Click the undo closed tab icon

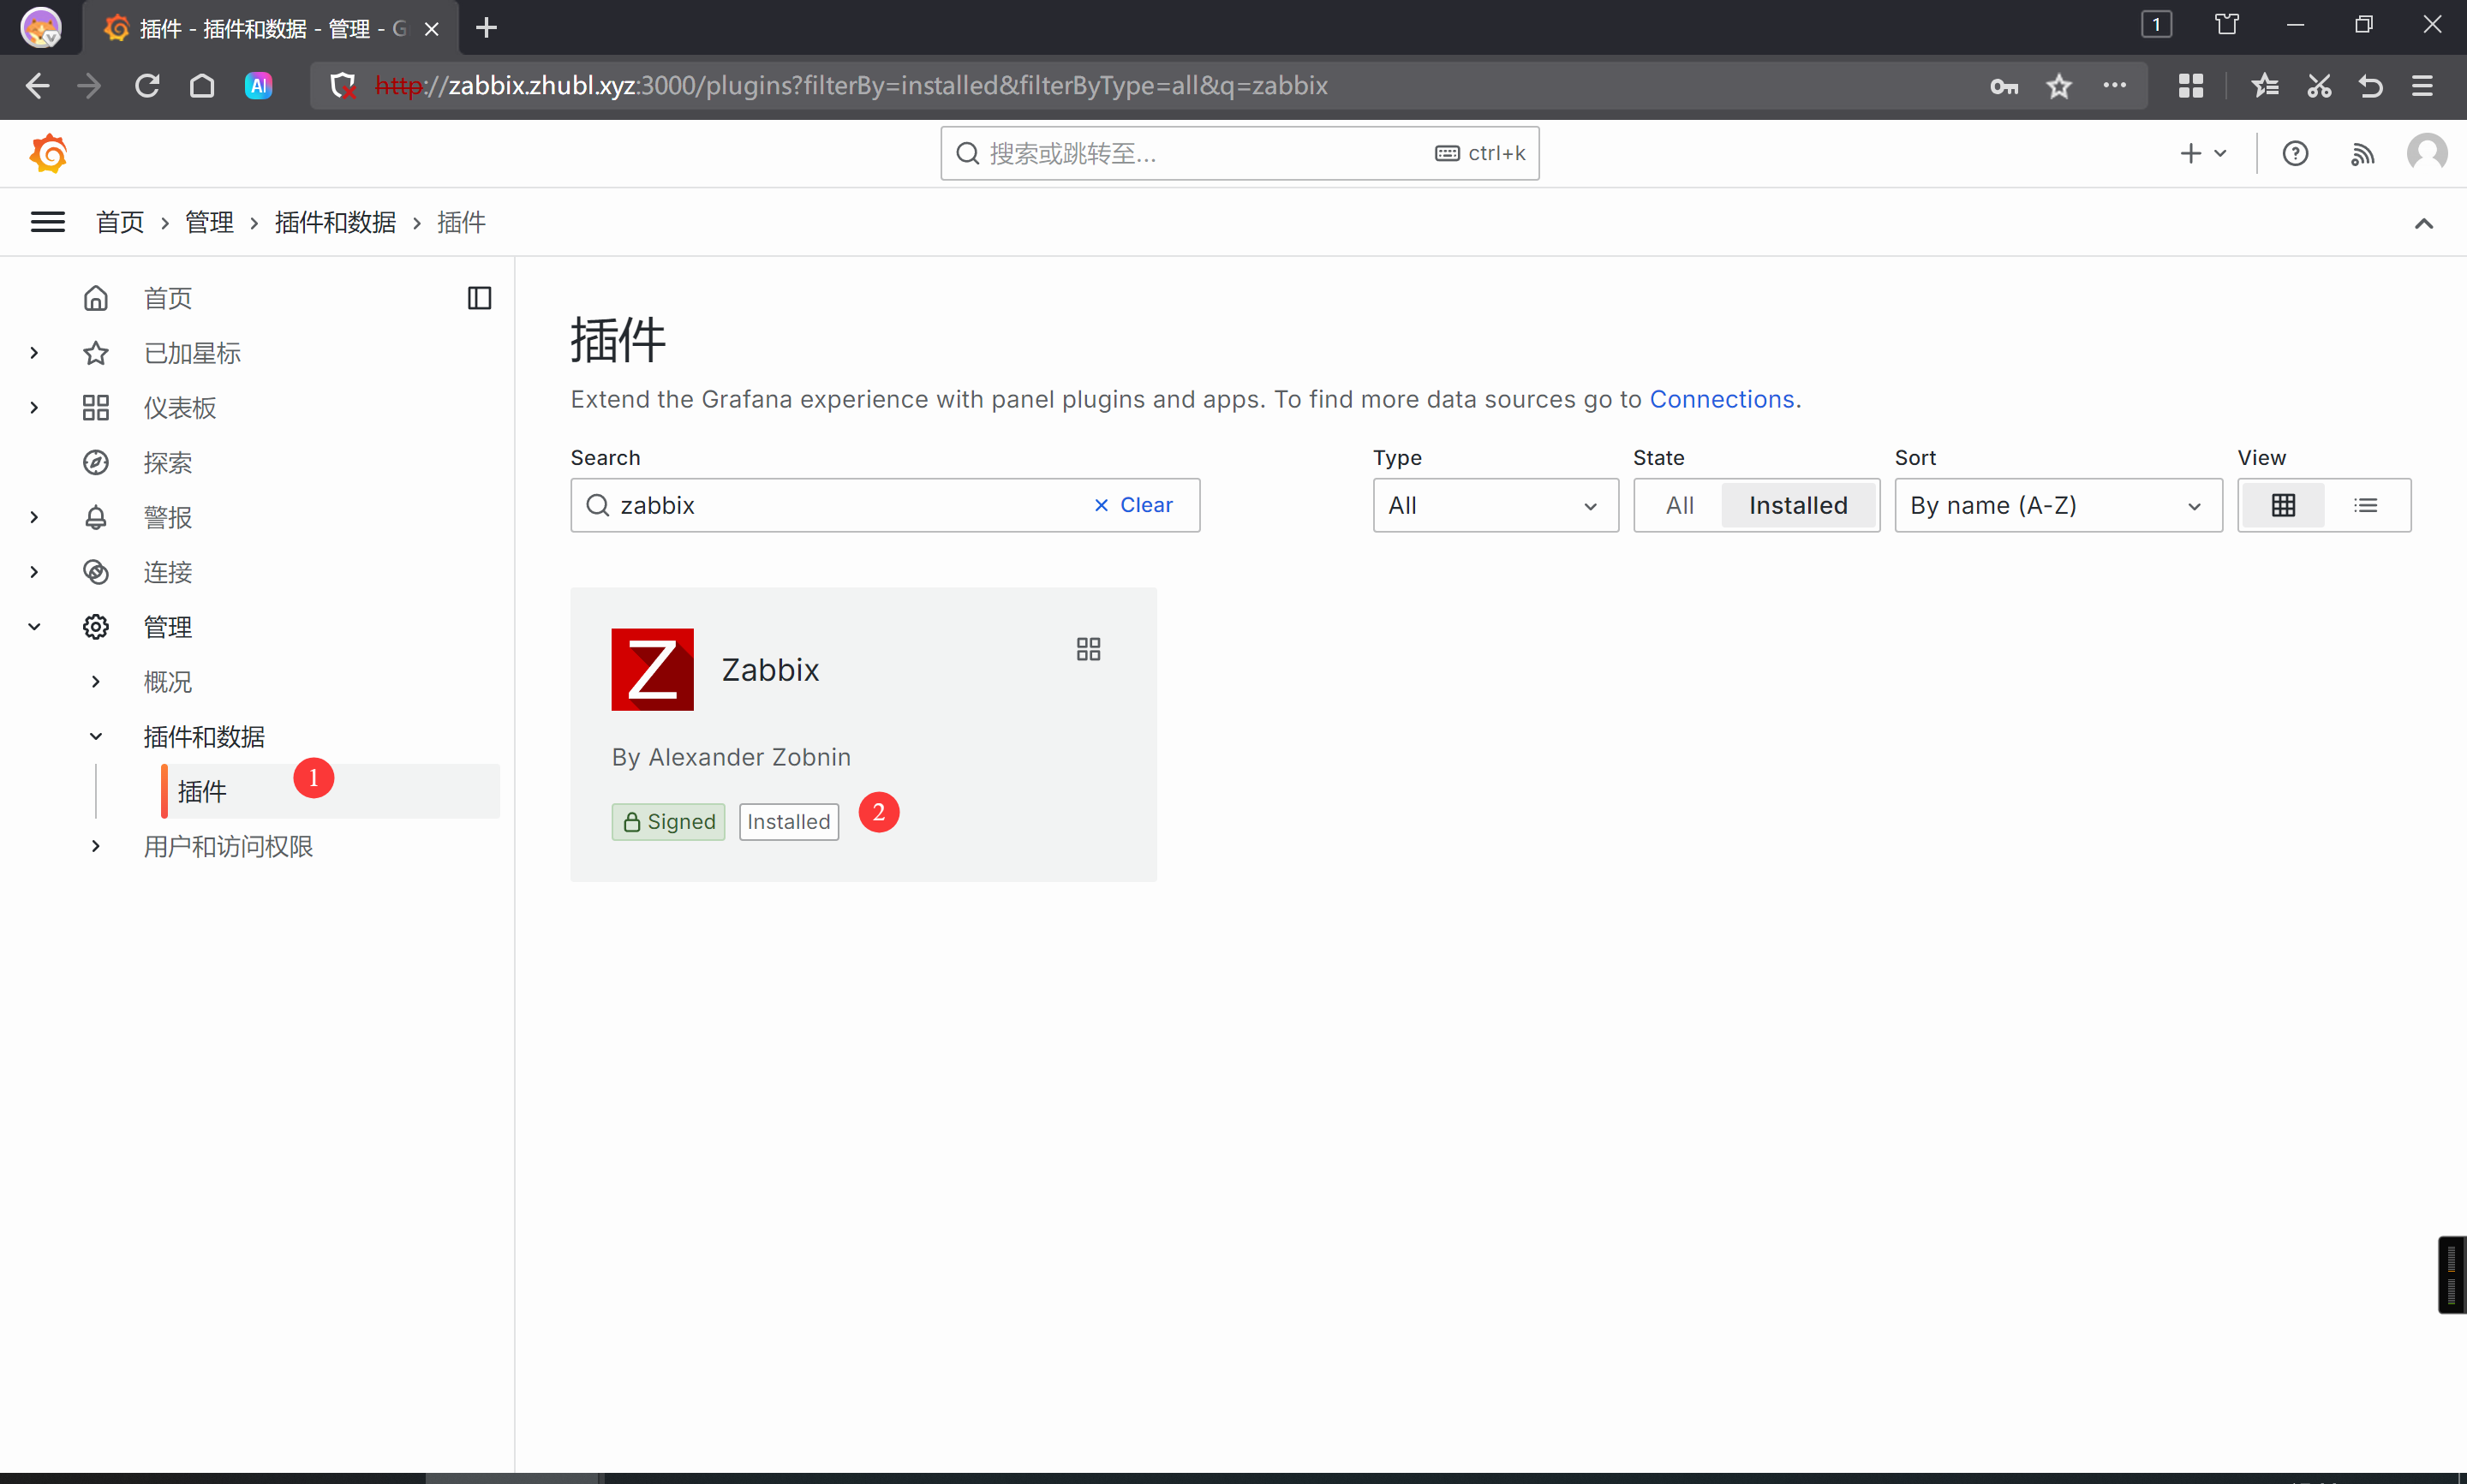(2370, 86)
